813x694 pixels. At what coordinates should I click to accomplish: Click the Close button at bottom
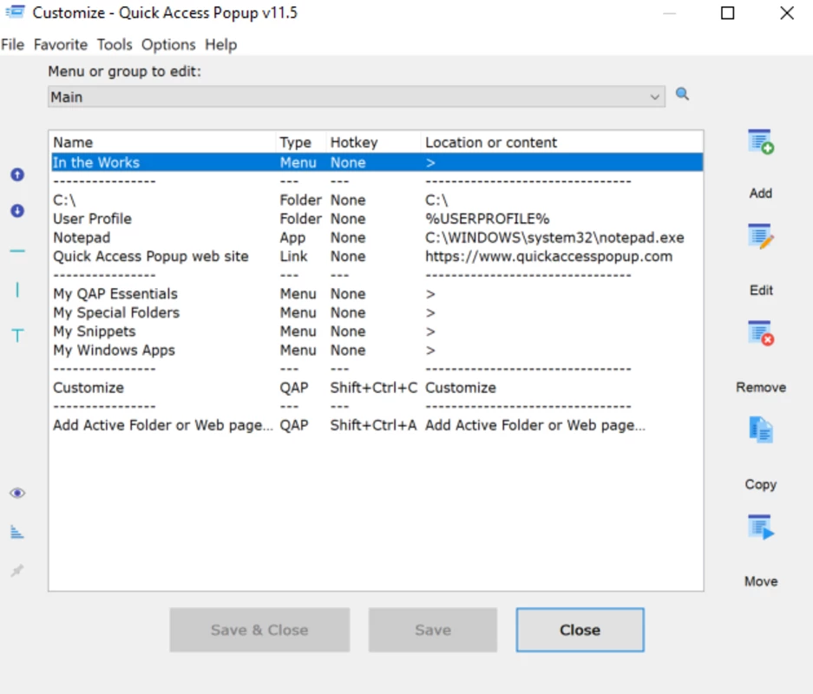pyautogui.click(x=580, y=630)
